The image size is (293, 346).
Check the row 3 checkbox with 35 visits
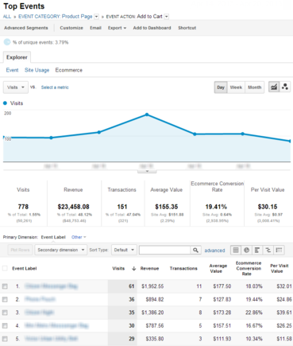5,313
